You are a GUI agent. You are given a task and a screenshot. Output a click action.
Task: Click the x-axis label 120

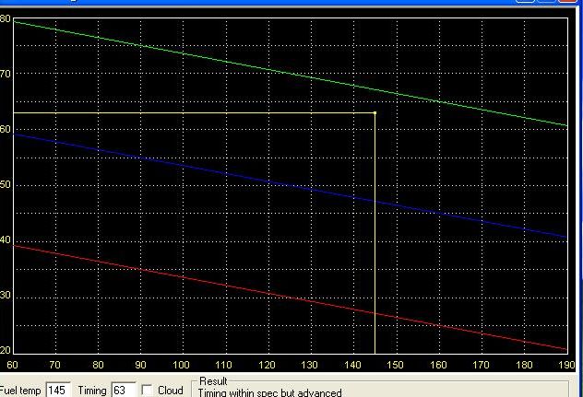(267, 365)
